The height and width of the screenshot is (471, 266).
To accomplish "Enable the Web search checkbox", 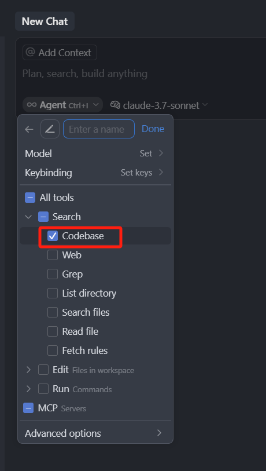I will tap(53, 255).
